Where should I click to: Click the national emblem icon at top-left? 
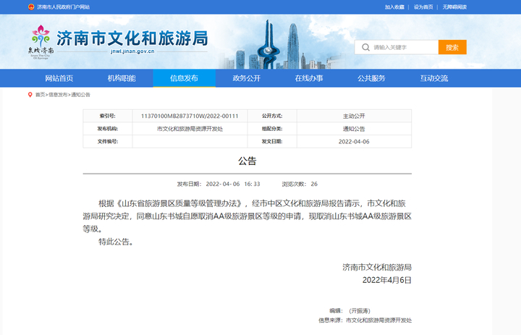tap(30, 7)
